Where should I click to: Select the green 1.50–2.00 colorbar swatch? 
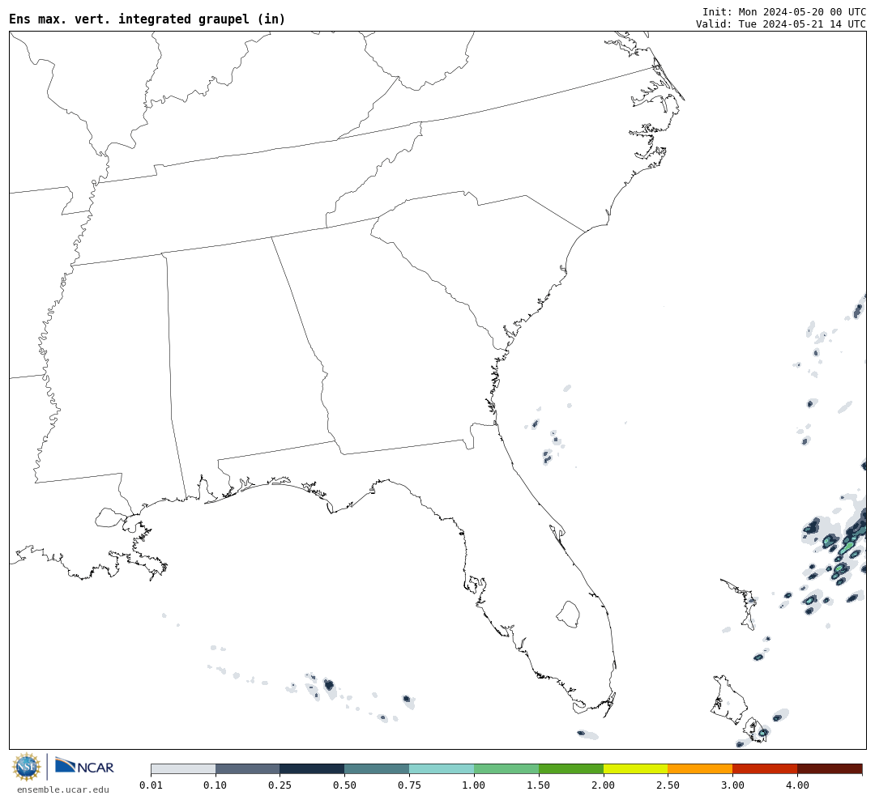(x=571, y=768)
